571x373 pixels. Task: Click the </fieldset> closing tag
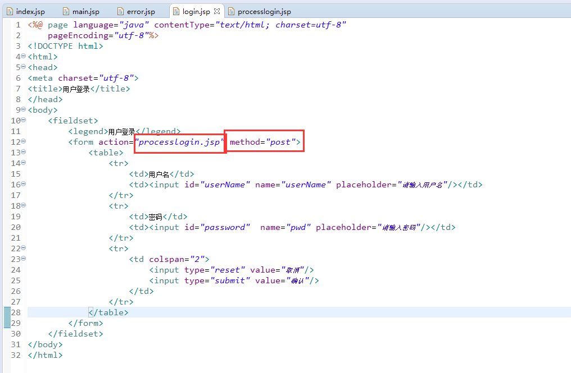coord(76,334)
